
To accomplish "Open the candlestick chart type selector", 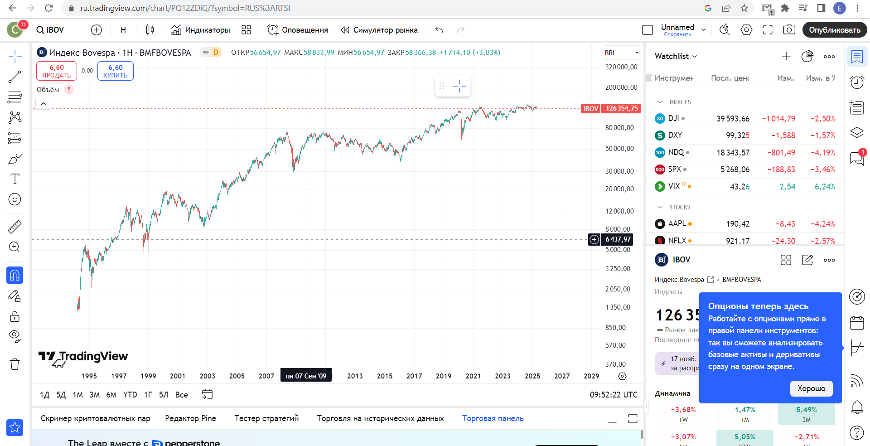I will pyautogui.click(x=150, y=30).
